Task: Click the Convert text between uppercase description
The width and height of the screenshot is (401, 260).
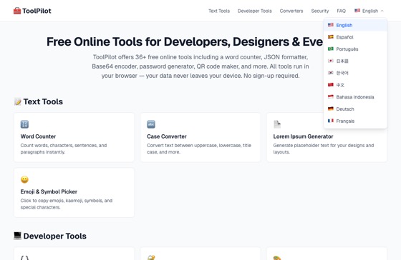Action: click(199, 149)
